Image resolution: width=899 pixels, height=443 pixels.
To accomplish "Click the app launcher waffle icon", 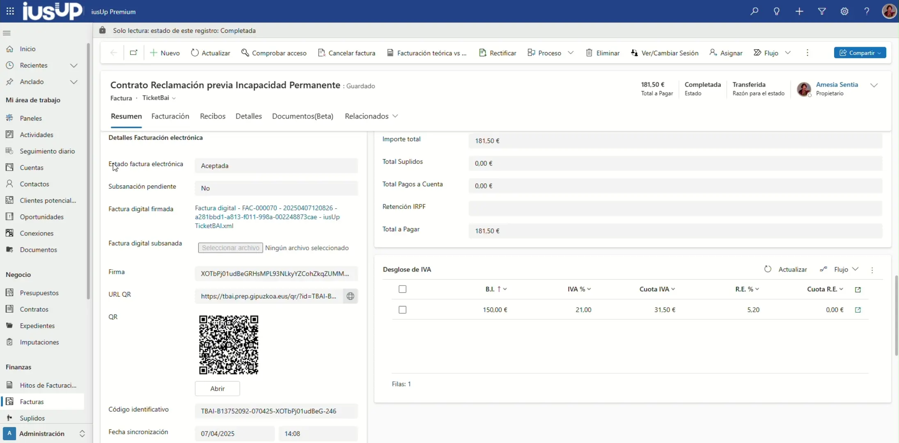I will click(x=10, y=11).
